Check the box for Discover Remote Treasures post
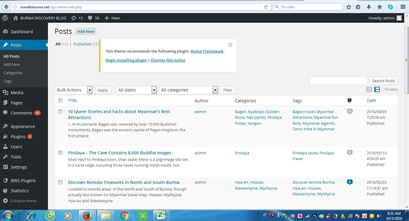The height and width of the screenshot is (221, 409). click(60, 182)
